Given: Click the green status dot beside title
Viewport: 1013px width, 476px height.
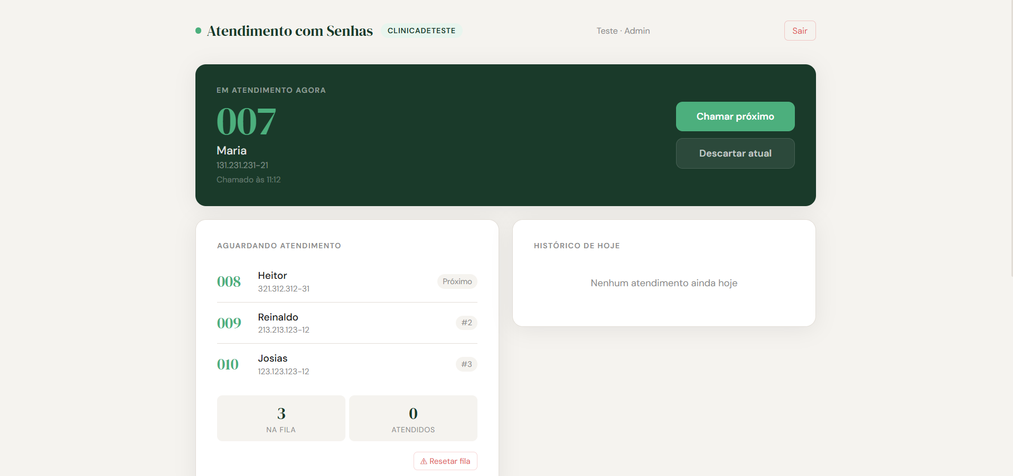Looking at the screenshot, I should point(199,31).
